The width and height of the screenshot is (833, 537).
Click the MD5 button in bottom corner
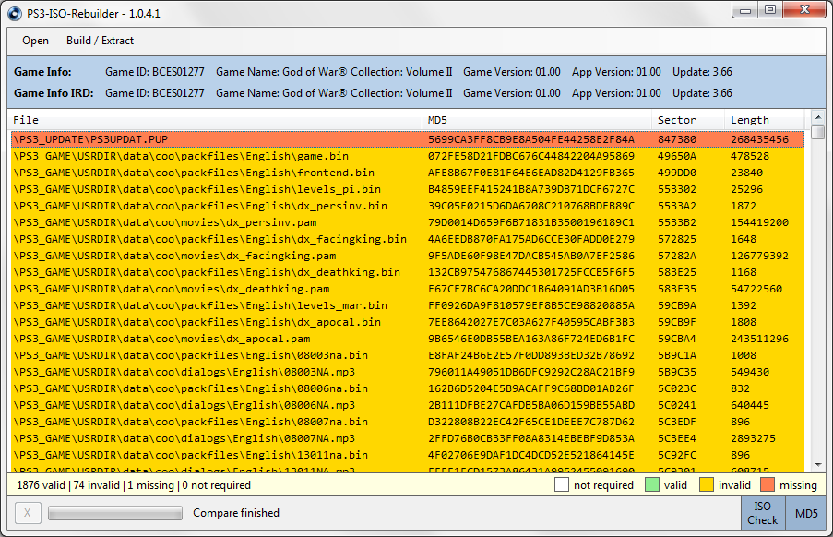806,513
